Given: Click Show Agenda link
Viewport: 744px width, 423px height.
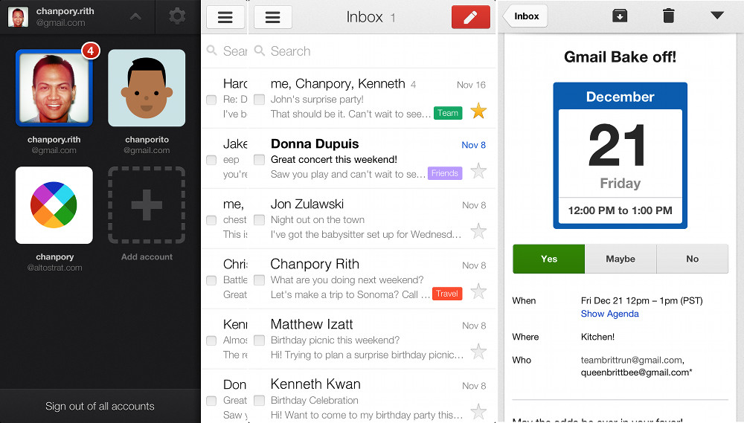Looking at the screenshot, I should pos(610,314).
